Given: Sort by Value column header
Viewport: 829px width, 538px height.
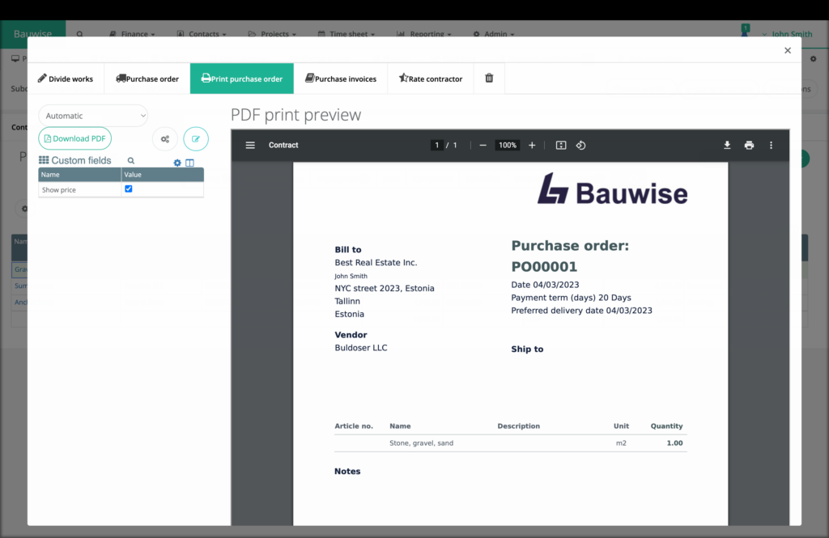Looking at the screenshot, I should [162, 175].
